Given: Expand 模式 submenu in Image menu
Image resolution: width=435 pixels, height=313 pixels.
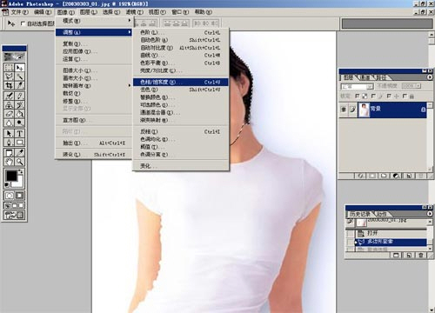Looking at the screenshot, I should coord(94,21).
